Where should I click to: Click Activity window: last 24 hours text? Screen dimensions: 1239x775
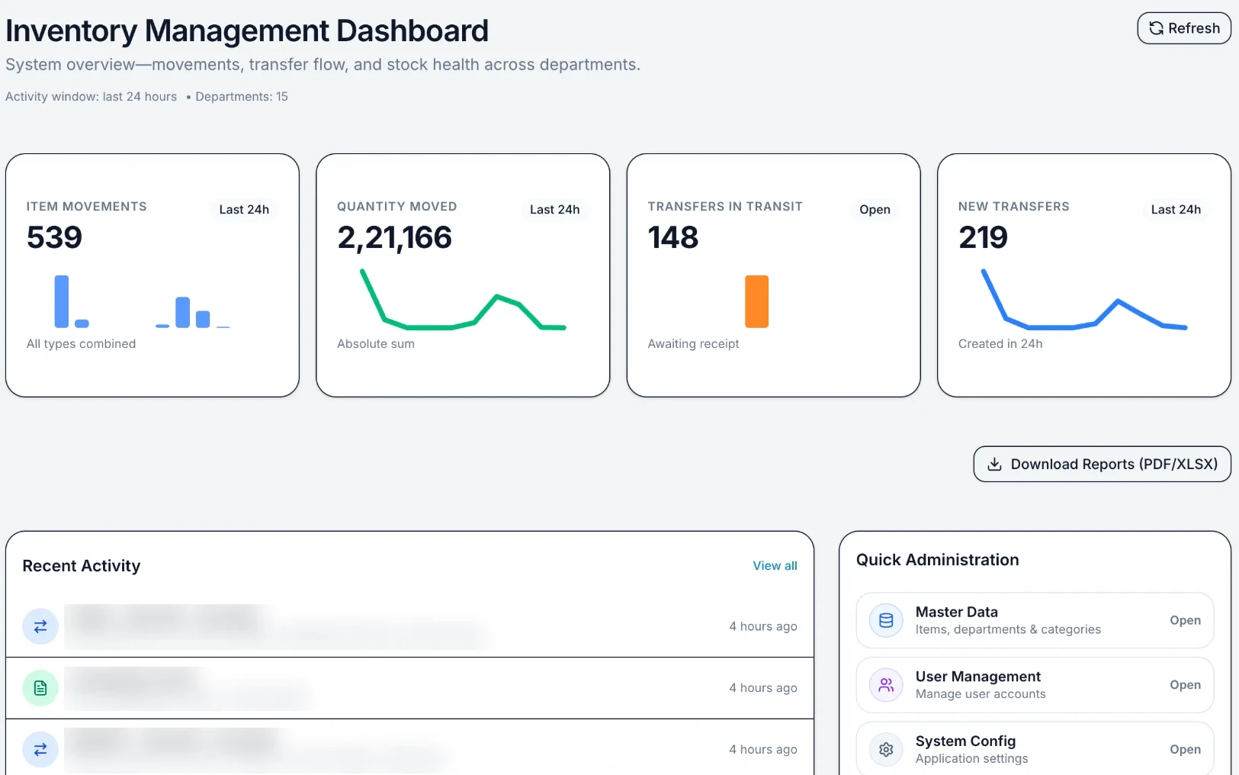click(91, 96)
